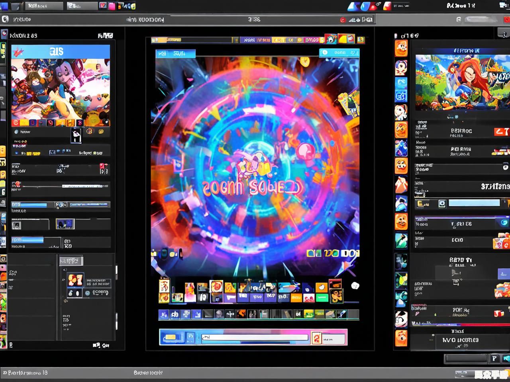This screenshot has height=382, width=510.
Task: Click the small purple tile at the right panel edge
Action: tap(504, 273)
